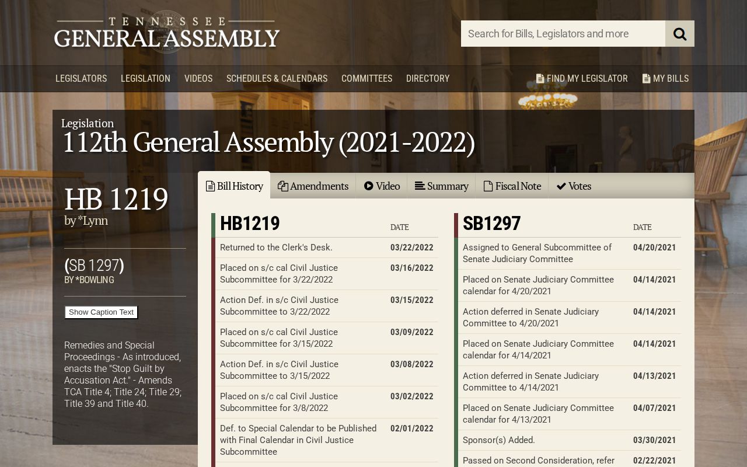
Task: Switch to the Video tab
Action: click(x=382, y=186)
